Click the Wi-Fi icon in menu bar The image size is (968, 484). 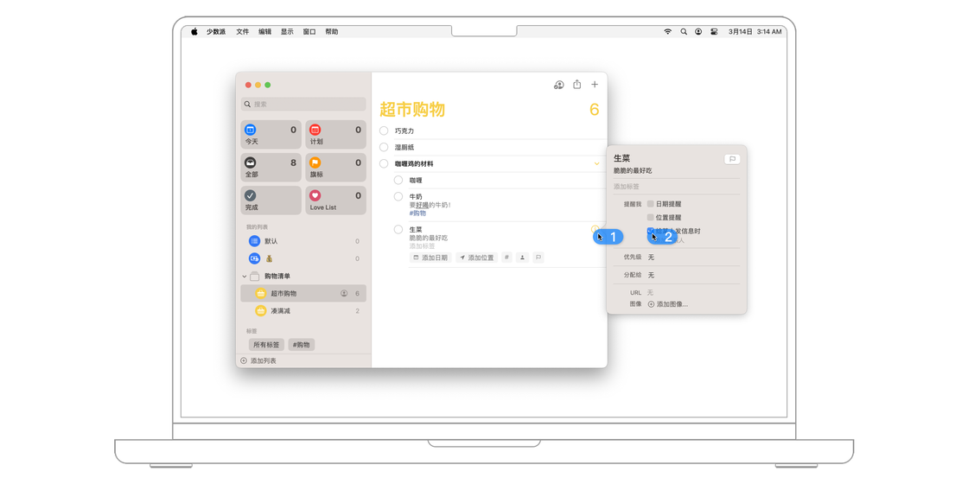(668, 31)
